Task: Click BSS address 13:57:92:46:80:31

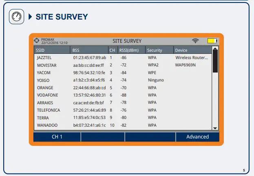Action: 89,95
